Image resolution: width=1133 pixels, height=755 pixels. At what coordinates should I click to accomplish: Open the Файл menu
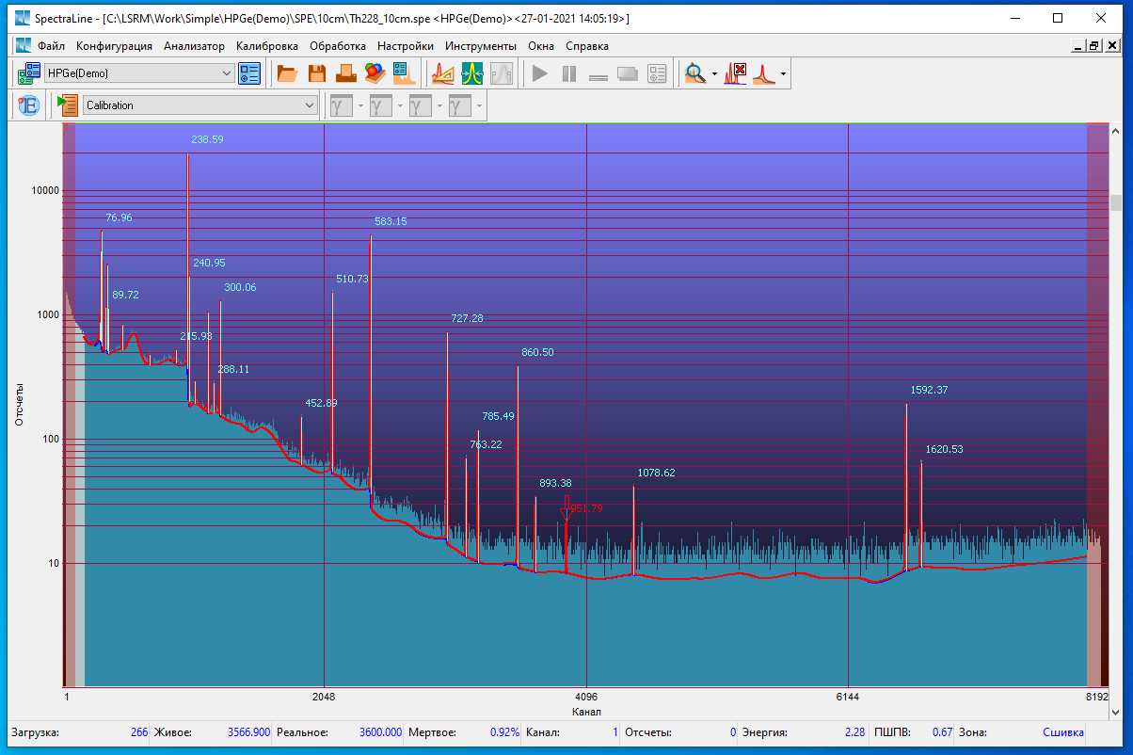51,46
